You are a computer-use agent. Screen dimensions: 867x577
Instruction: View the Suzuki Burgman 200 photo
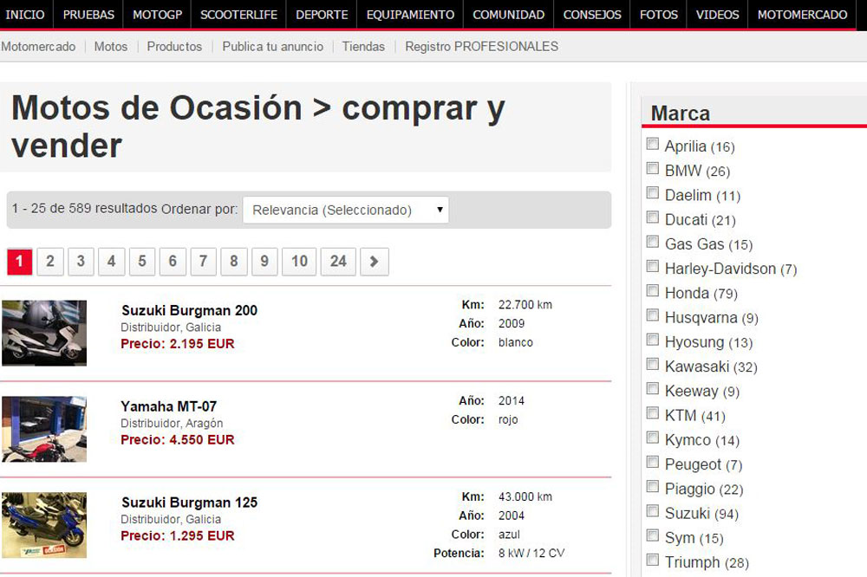(44, 333)
